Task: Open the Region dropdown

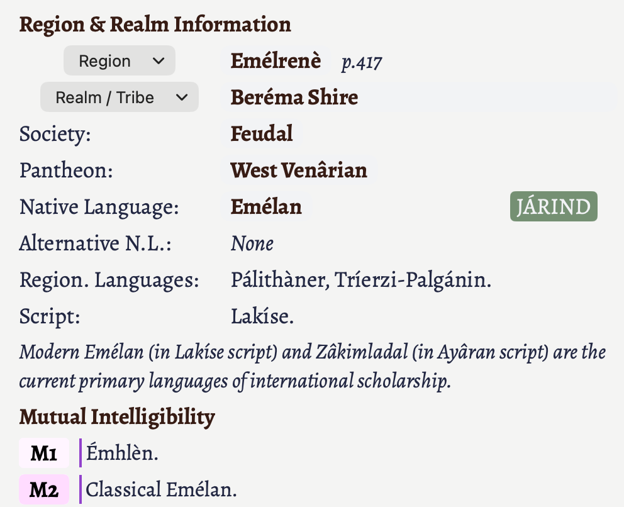Action: coord(119,62)
